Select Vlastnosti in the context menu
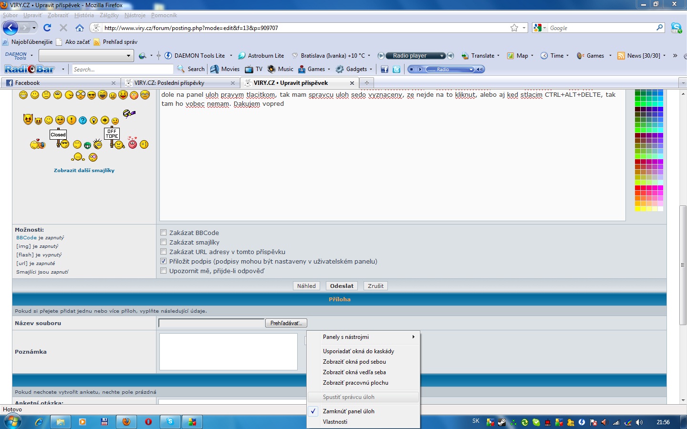687x429 pixels. click(335, 422)
